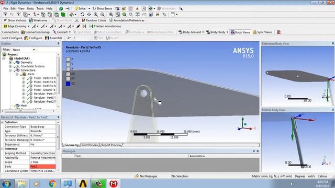Click the Random Colors icon

(x=83, y=20)
